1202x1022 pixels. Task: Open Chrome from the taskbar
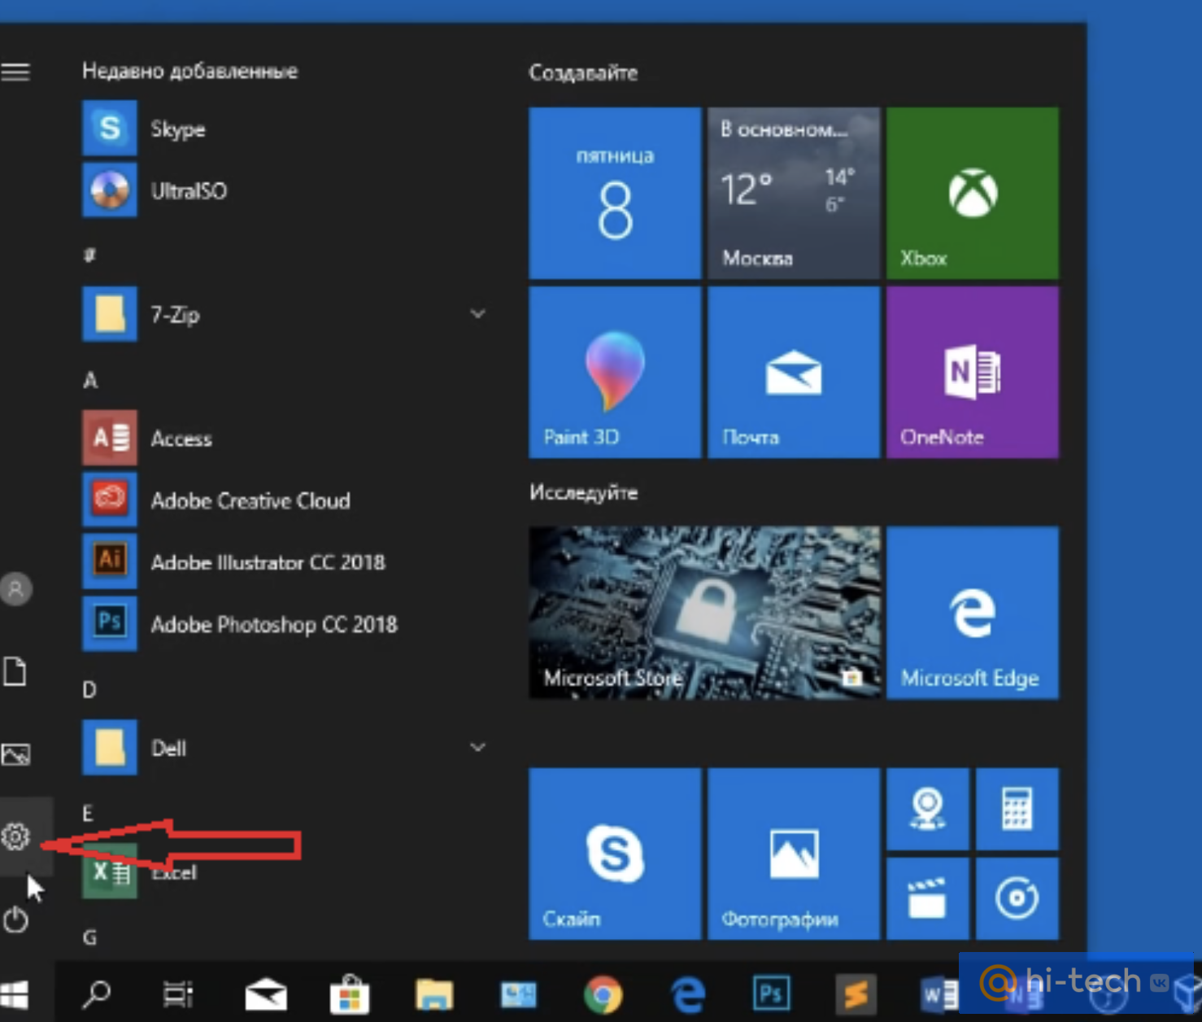pyautogui.click(x=603, y=994)
